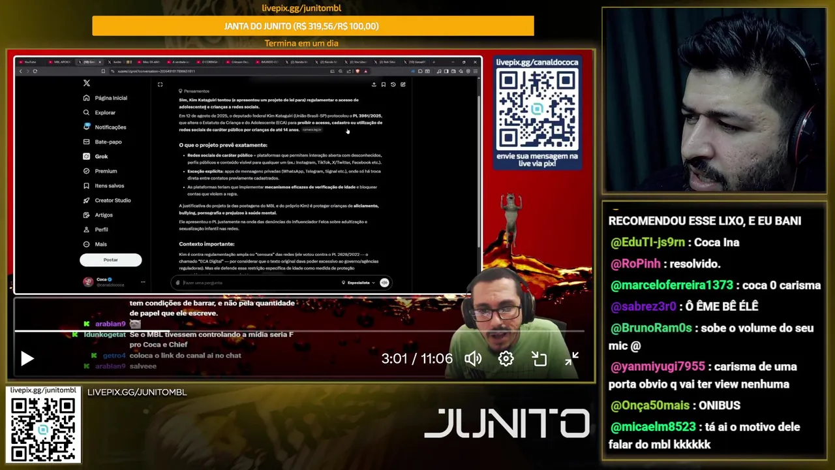Screen dimensions: 835x470
Task: Toggle Grok focus mode expand icon
Action: click(x=160, y=84)
